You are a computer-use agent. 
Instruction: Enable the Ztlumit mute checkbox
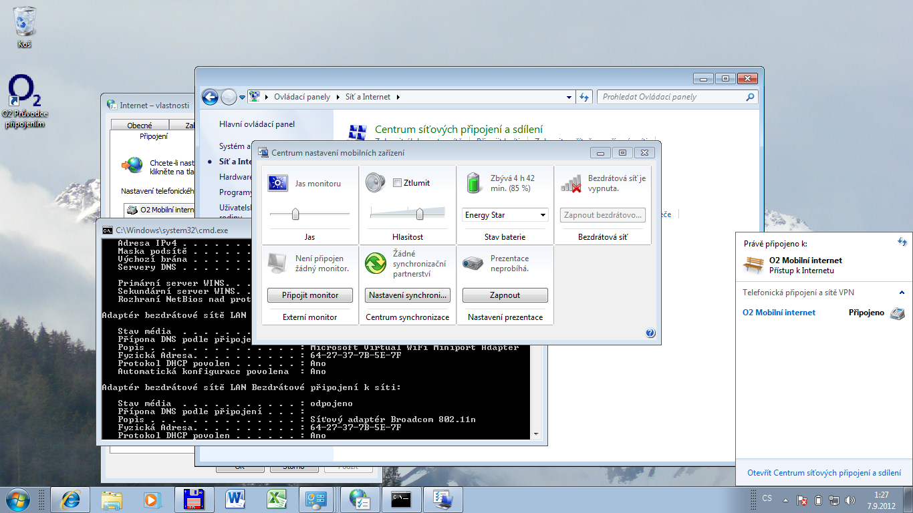397,183
